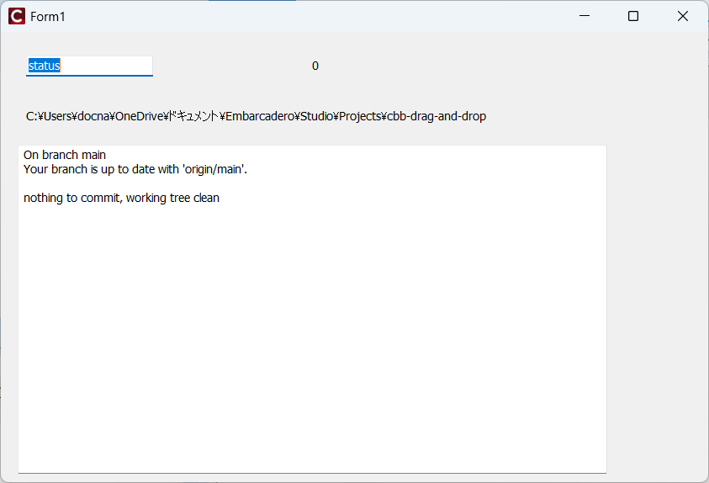This screenshot has height=483, width=709.
Task: Click 'docna' in the directory path label
Action: tap(93, 117)
